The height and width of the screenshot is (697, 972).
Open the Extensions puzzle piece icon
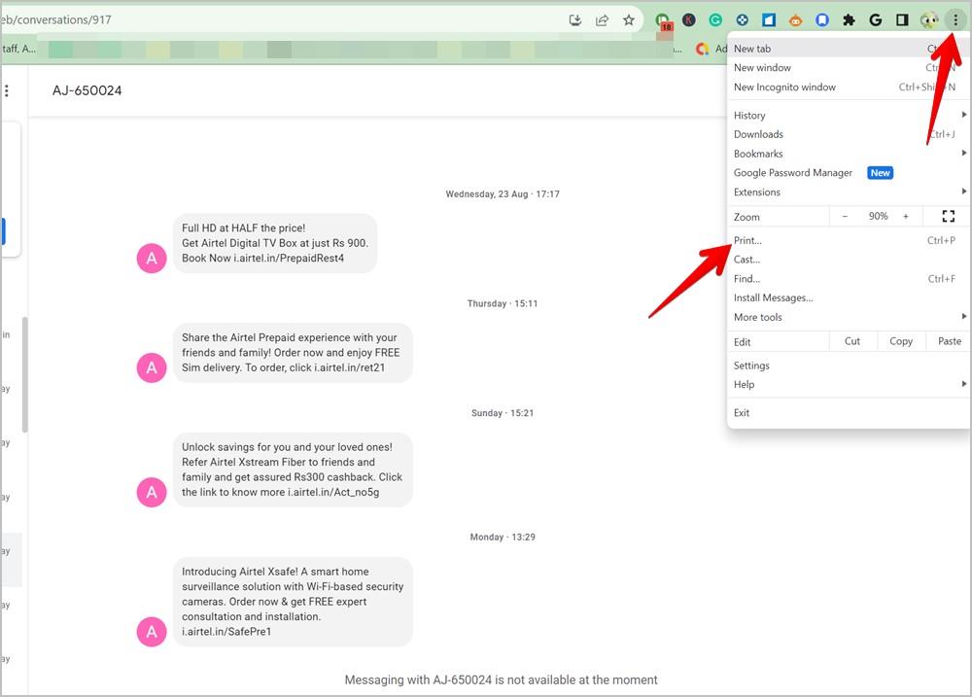click(x=849, y=19)
